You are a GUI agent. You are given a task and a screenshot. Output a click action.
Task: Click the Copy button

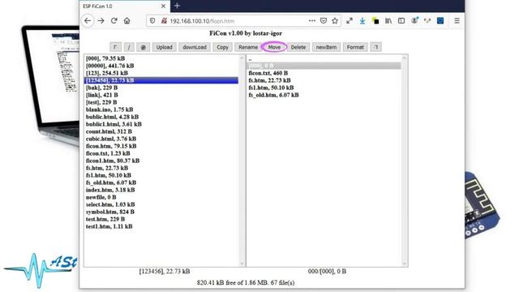(x=222, y=47)
